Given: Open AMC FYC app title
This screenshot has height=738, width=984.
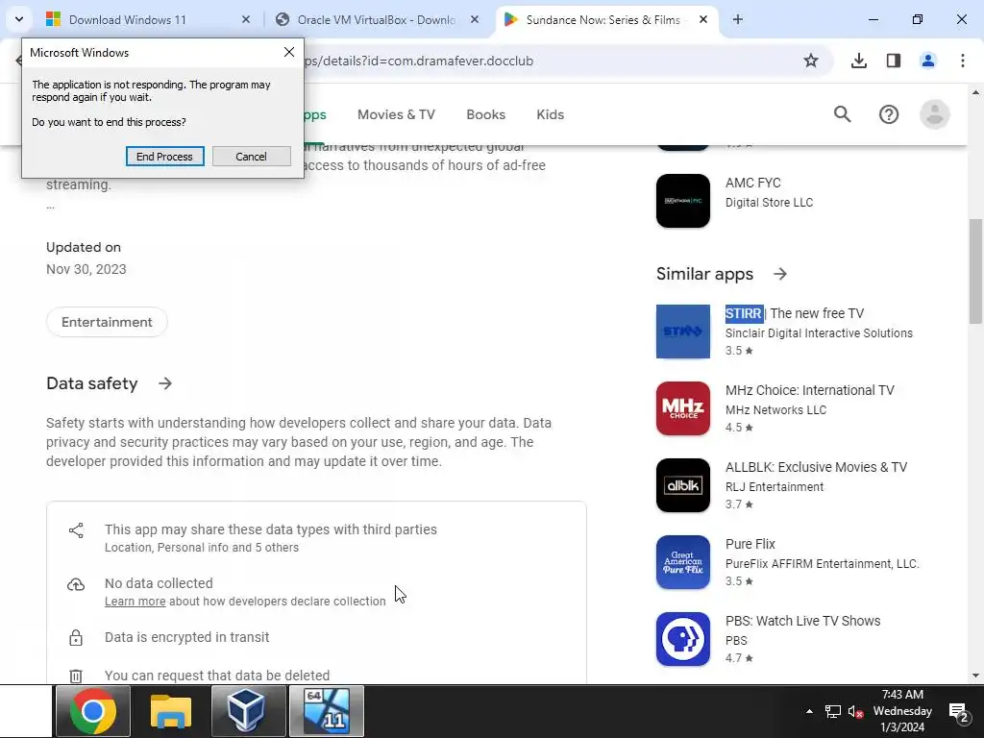Looking at the screenshot, I should tap(753, 183).
